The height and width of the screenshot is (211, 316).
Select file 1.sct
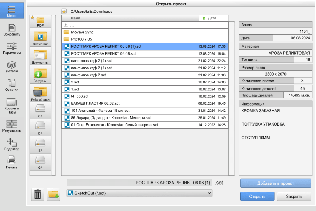145,89
